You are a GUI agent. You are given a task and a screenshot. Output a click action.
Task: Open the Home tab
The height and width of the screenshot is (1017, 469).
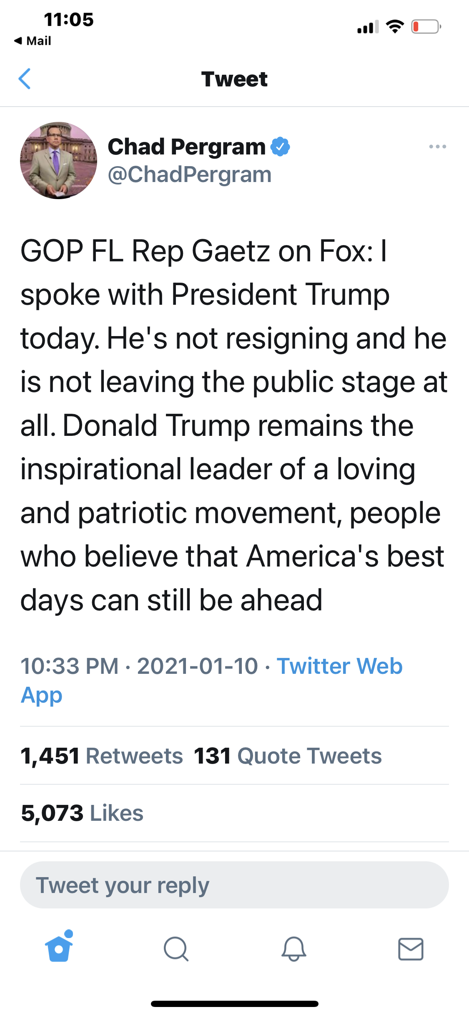point(59,949)
